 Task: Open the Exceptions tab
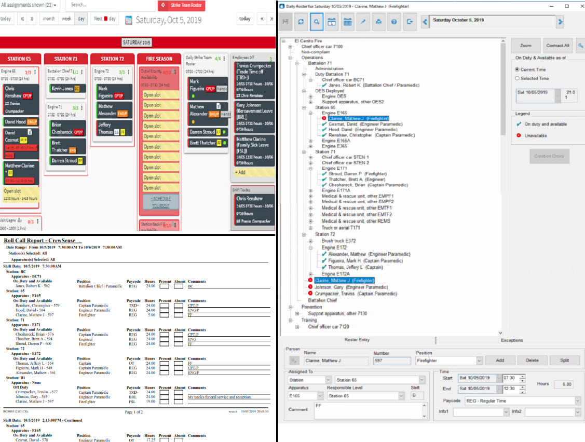(x=511, y=340)
